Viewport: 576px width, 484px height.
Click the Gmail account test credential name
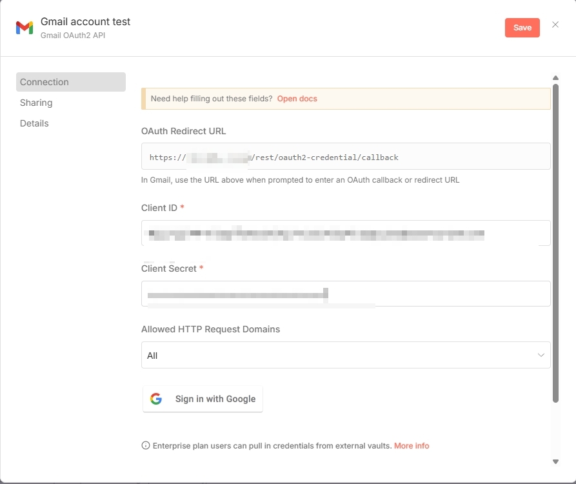click(x=86, y=21)
